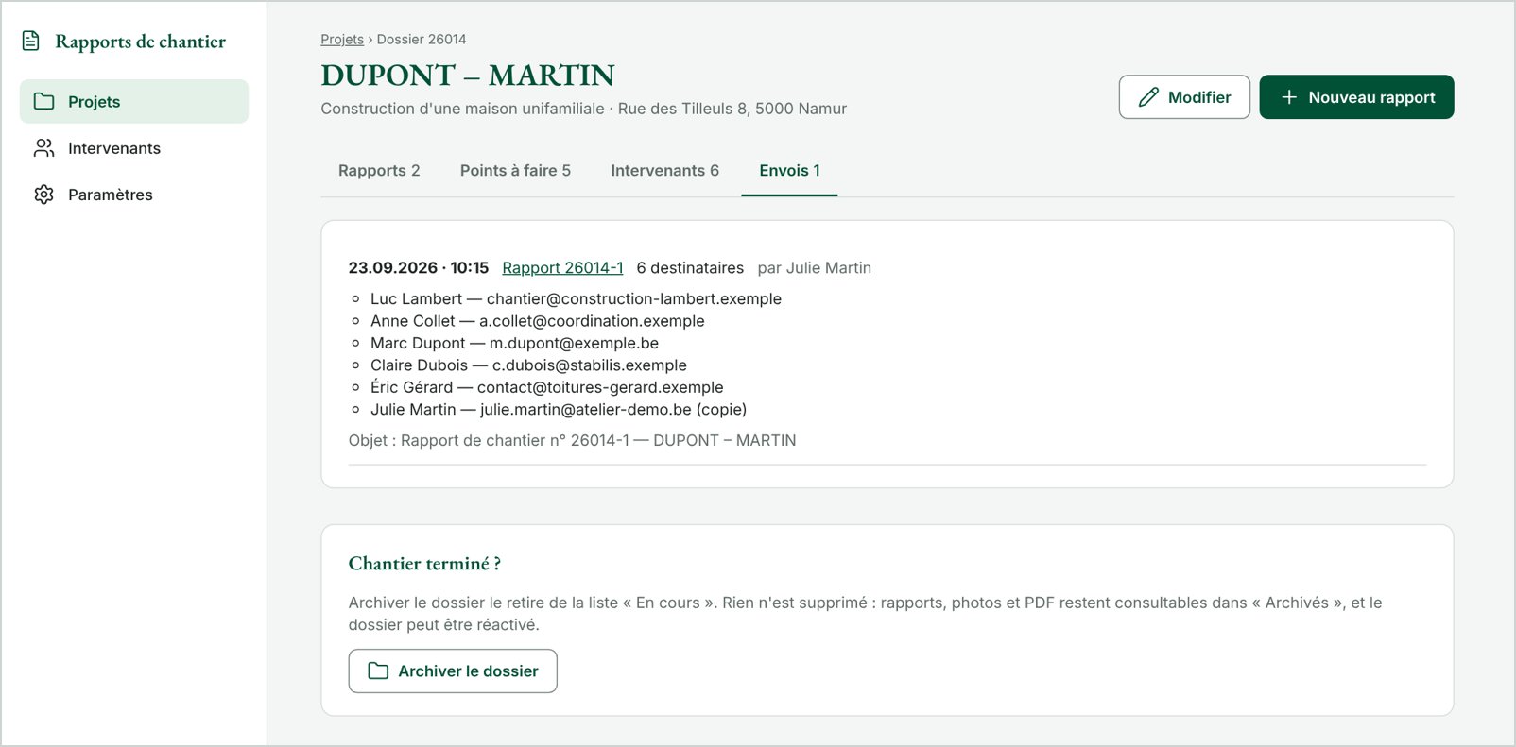Click the Dossier 26014 breadcrumb text

(422, 40)
